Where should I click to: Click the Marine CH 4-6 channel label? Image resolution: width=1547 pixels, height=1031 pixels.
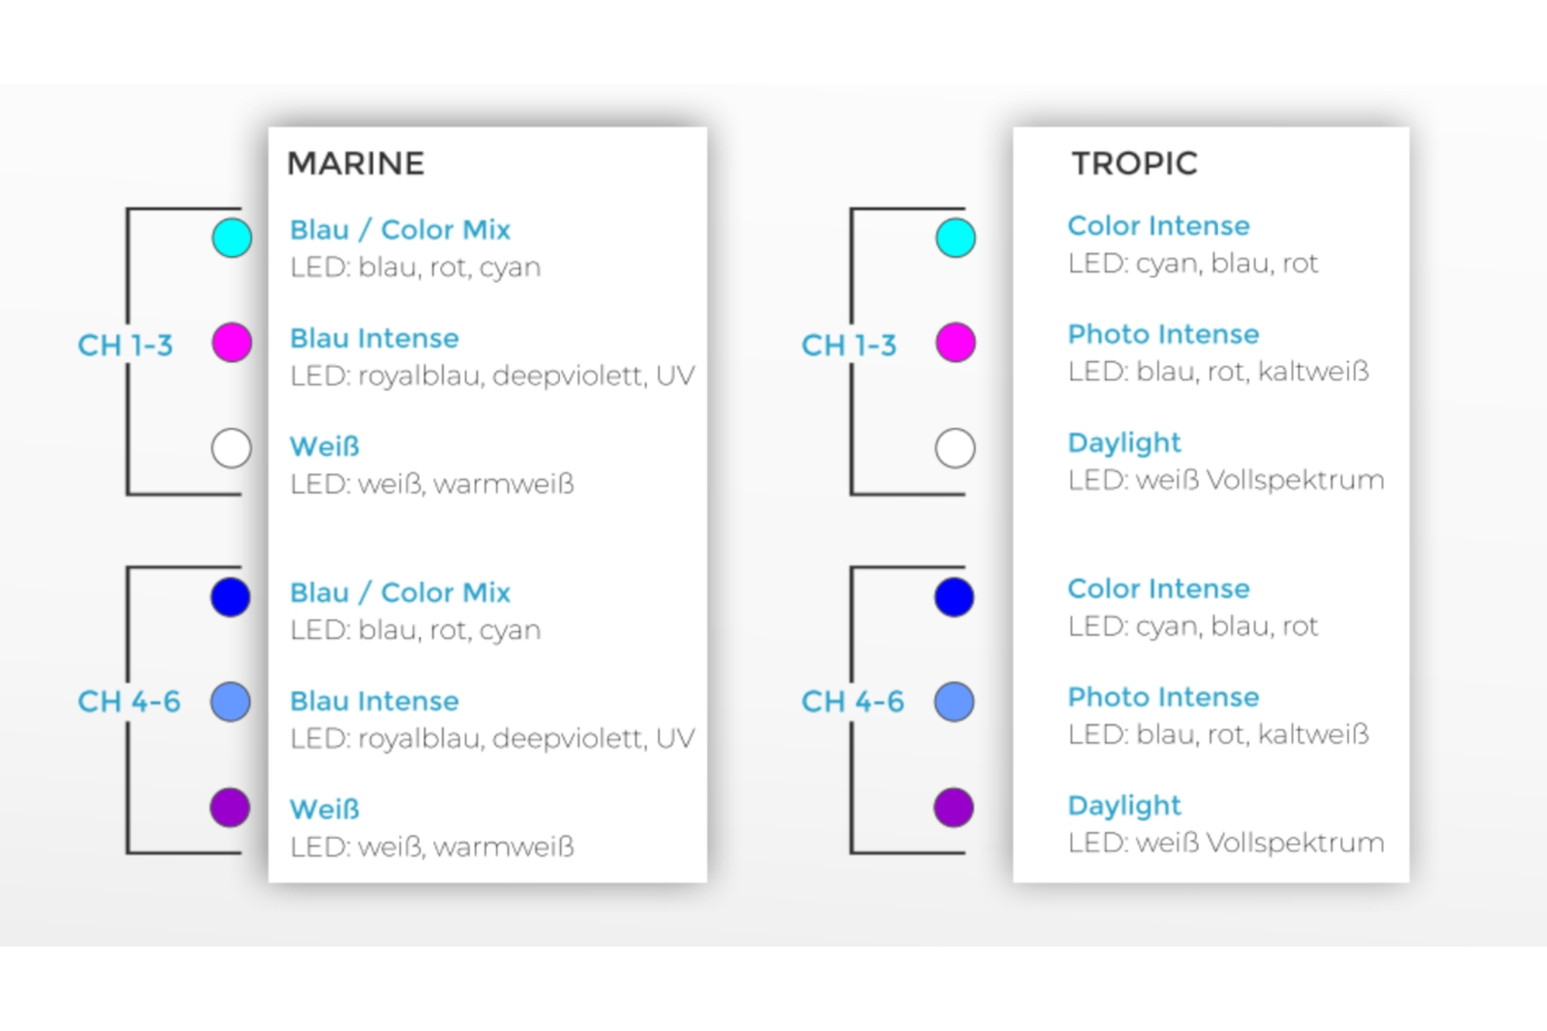(129, 702)
